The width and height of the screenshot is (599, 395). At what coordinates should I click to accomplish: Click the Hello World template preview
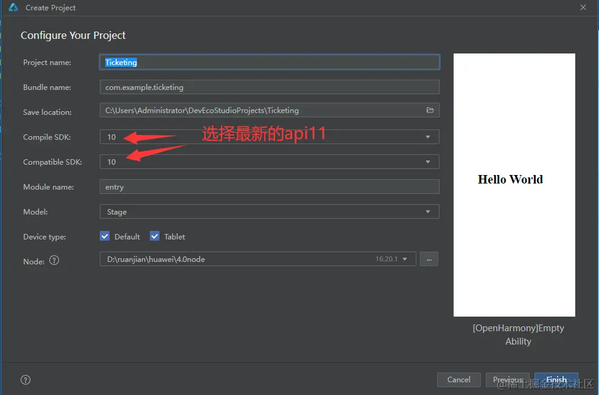point(514,185)
